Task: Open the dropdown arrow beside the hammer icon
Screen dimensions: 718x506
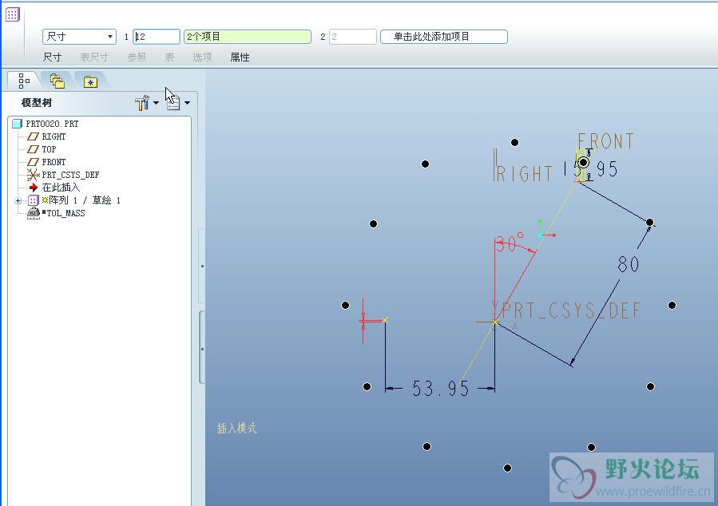Action: (157, 103)
